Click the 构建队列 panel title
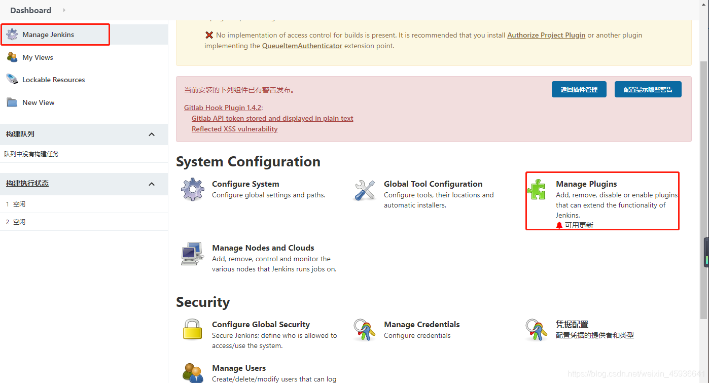This screenshot has height=383, width=709. pyautogui.click(x=20, y=134)
